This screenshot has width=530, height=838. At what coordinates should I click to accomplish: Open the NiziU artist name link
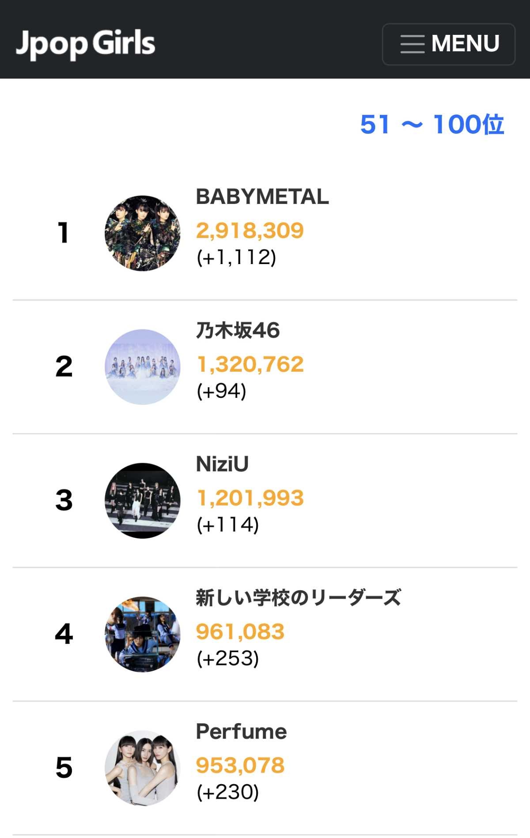(x=222, y=464)
